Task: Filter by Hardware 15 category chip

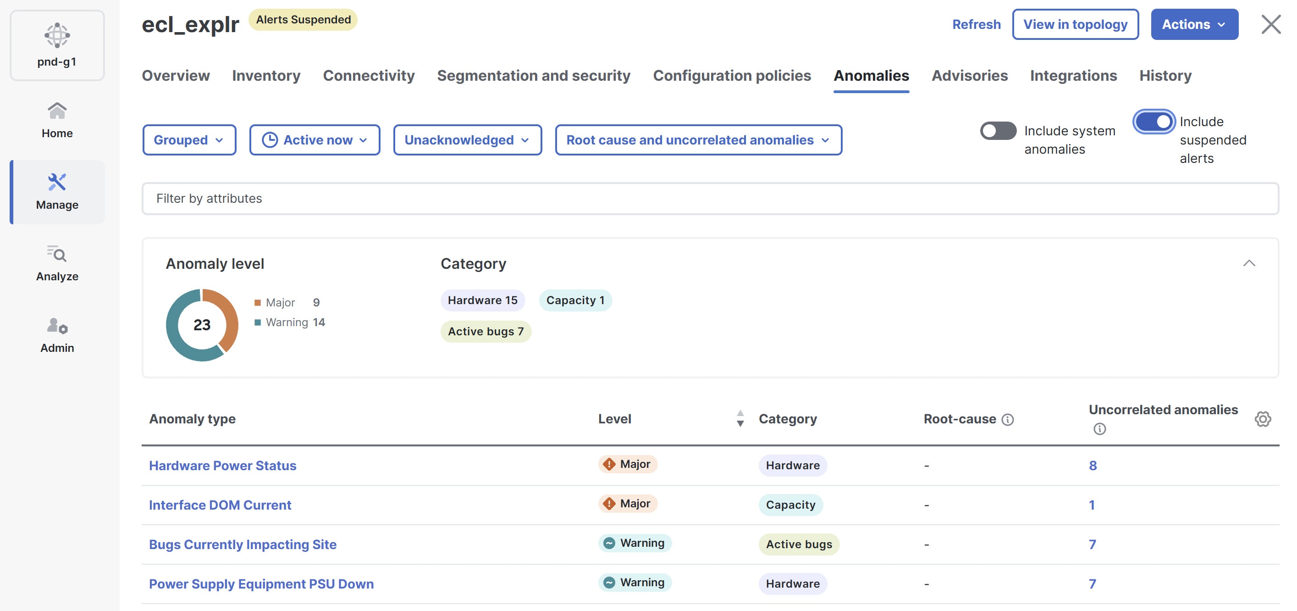Action: 482,300
